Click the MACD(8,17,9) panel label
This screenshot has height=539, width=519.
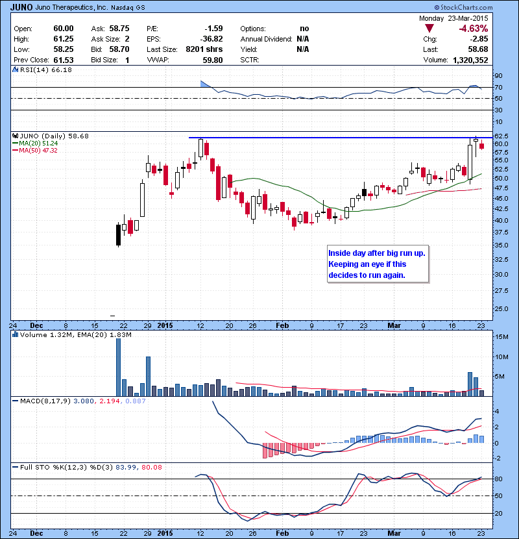(45, 401)
